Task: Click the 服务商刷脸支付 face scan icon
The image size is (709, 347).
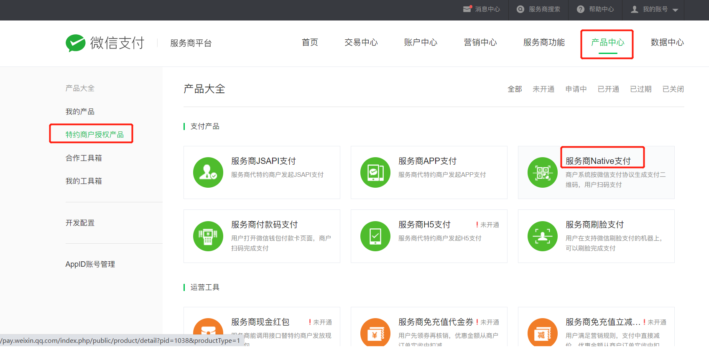Action: tap(543, 236)
